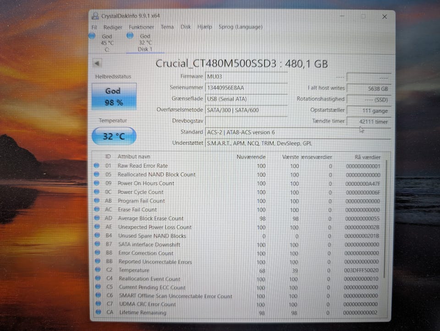Open the Tema menu
The width and height of the screenshot is (440, 331).
(167, 27)
